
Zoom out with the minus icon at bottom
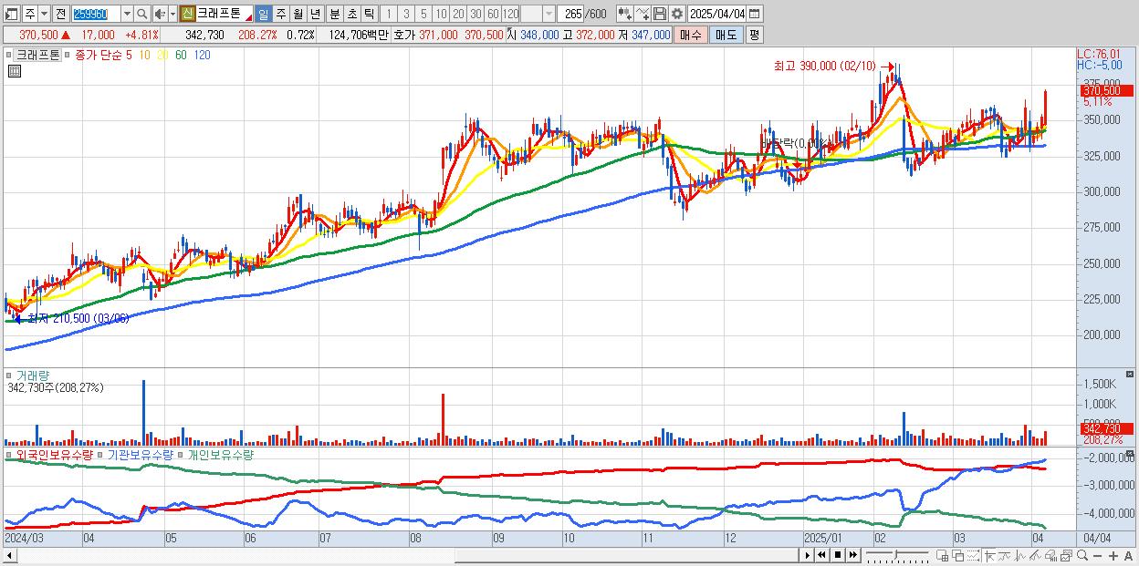(x=1098, y=556)
